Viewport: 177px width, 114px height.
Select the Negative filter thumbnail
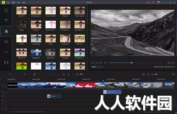tap(36, 52)
